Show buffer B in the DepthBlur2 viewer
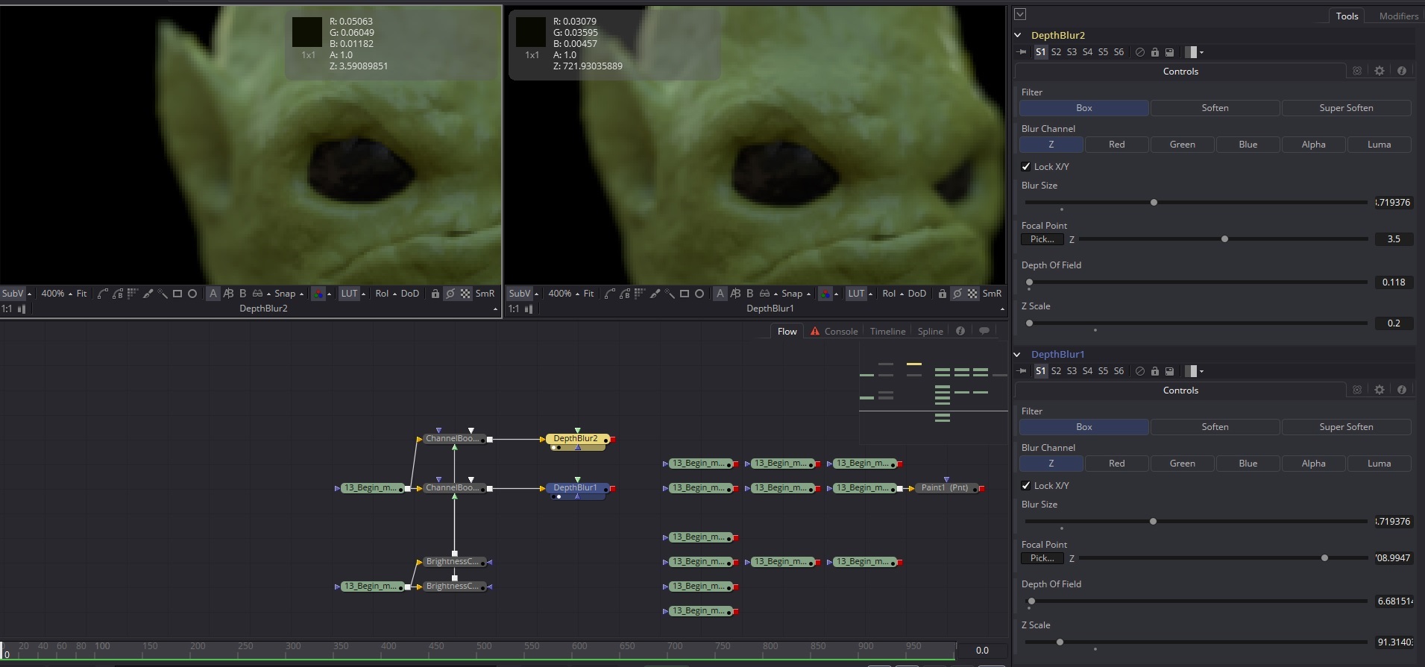This screenshot has height=667, width=1425. (242, 294)
